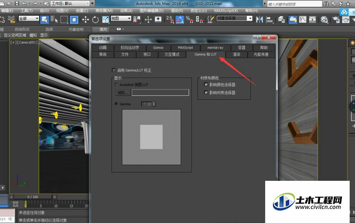
Task: Undo the last action
Action: click(x=24, y=4)
